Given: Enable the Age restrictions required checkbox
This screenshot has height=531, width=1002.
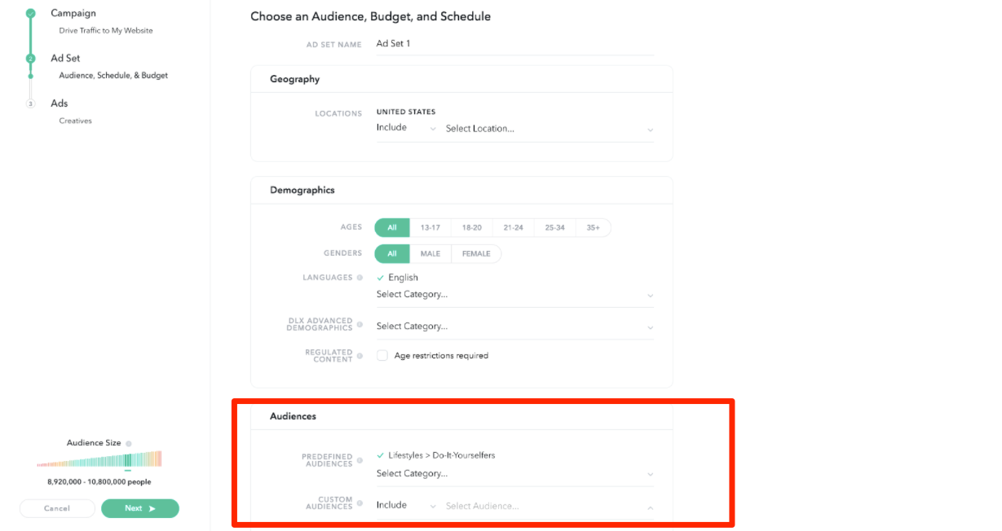Looking at the screenshot, I should (382, 356).
